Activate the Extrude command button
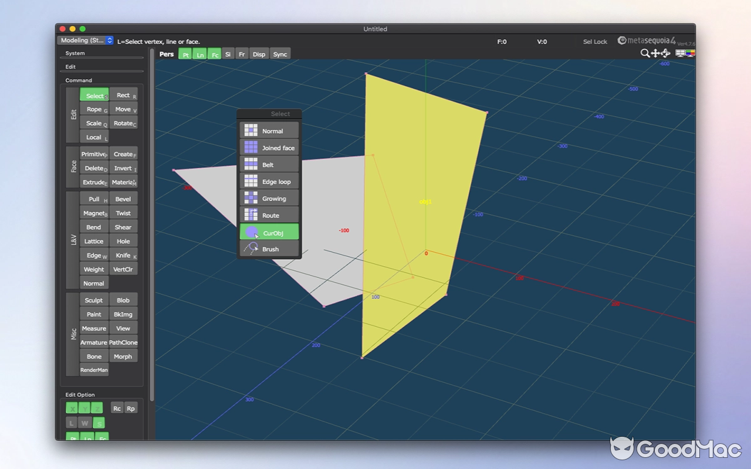Screen dimensions: 751x469 click(x=93, y=182)
